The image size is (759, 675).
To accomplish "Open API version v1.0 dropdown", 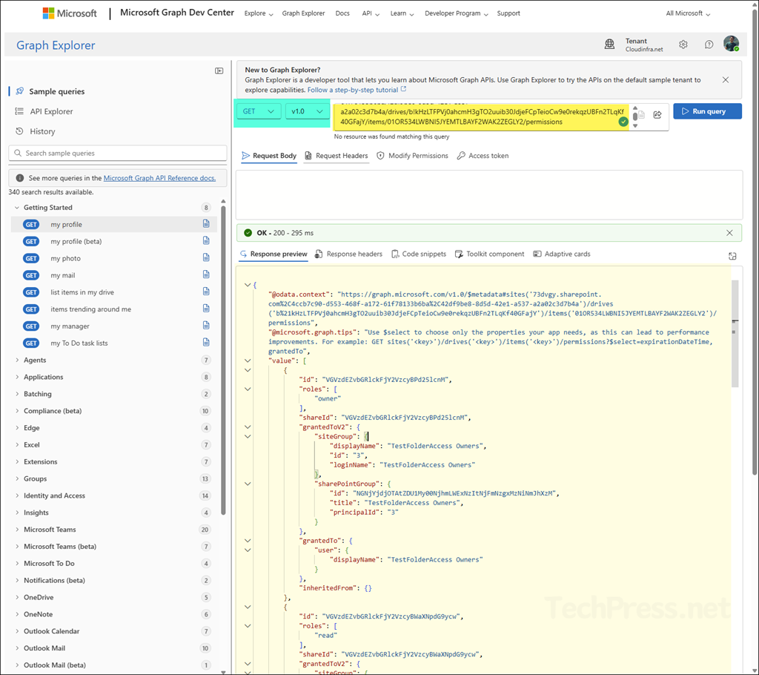I will click(x=307, y=111).
